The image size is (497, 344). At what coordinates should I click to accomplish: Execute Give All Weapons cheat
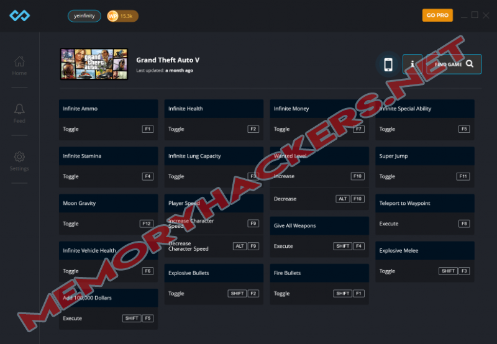pyautogui.click(x=319, y=247)
